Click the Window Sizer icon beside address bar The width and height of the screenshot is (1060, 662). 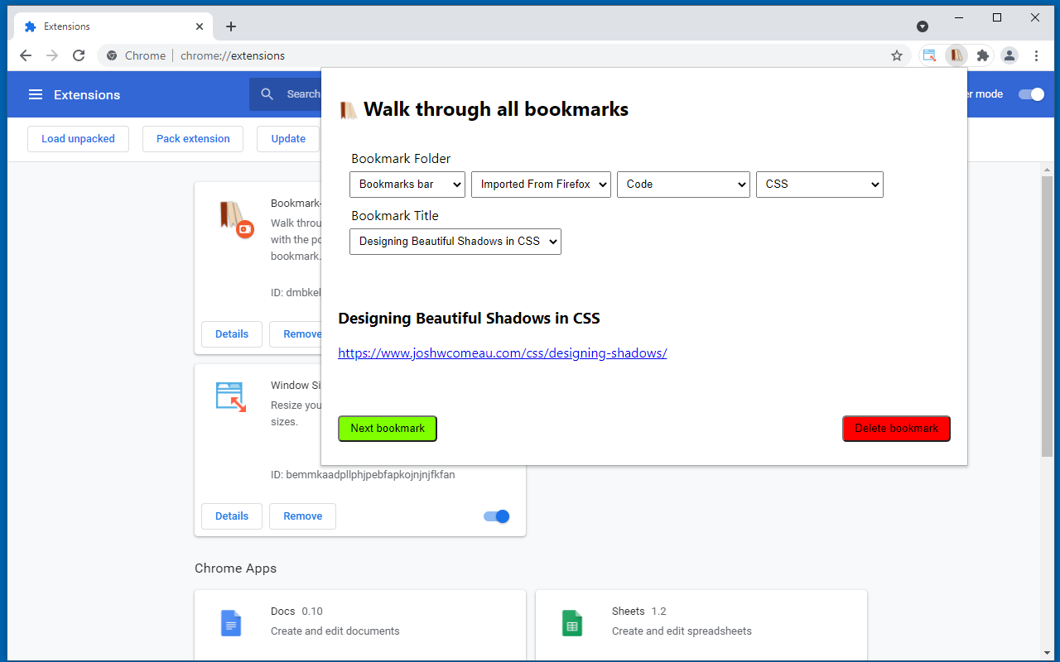coord(929,55)
